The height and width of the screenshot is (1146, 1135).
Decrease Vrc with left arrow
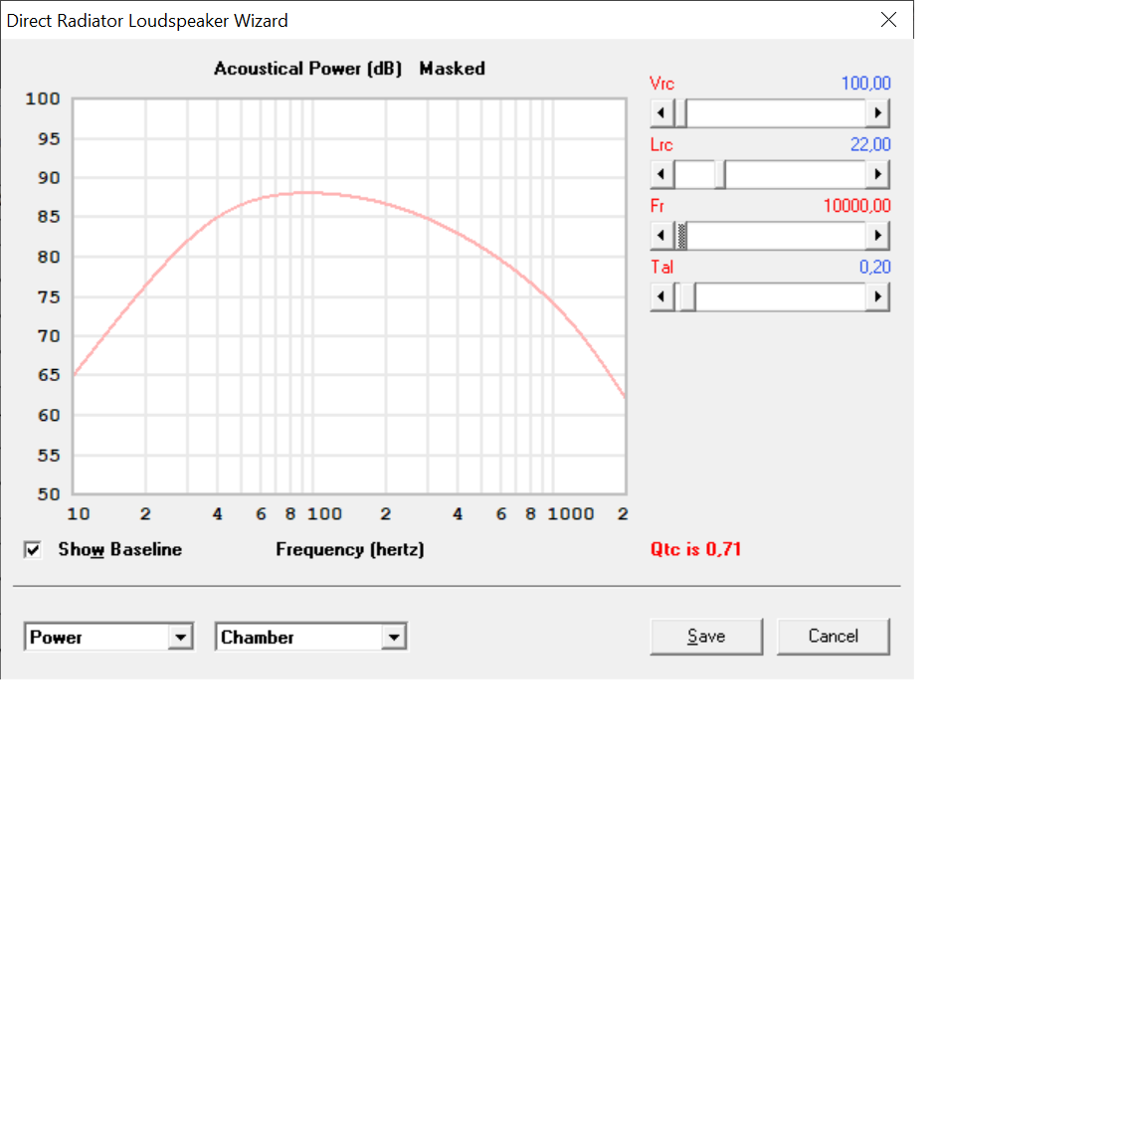662,113
